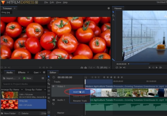
Task: Select the Editor slip tool
Action: [x=49, y=87]
